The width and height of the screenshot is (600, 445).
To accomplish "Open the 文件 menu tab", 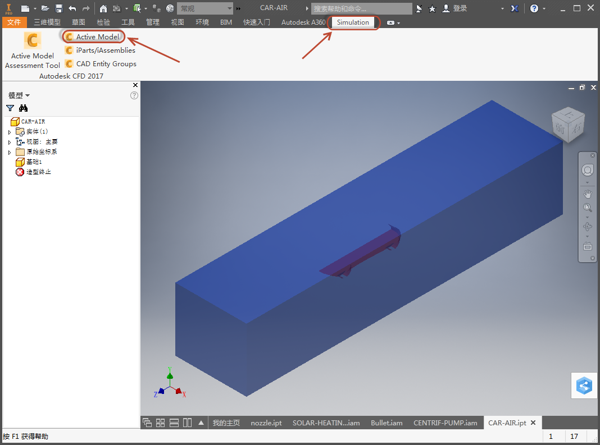I will (x=14, y=22).
